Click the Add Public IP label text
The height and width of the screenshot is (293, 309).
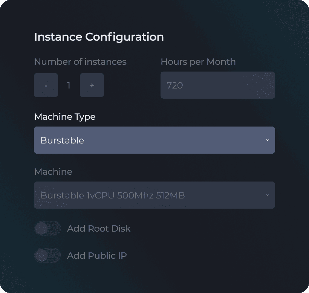pos(97,255)
